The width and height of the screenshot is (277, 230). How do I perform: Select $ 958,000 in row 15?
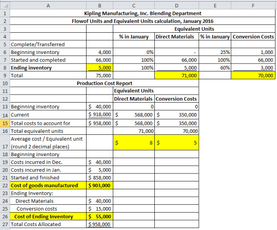click(99, 123)
